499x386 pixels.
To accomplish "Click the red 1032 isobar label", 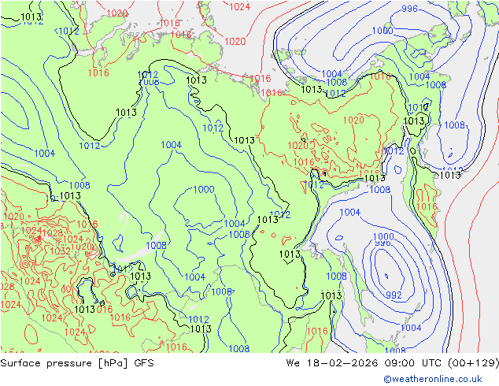I will (60, 251).
